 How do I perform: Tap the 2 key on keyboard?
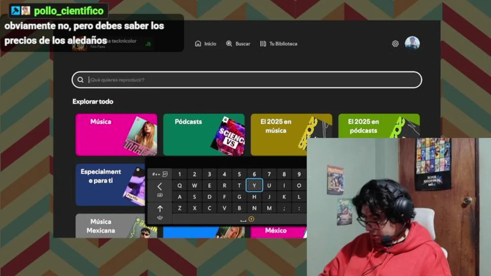pyautogui.click(x=194, y=174)
